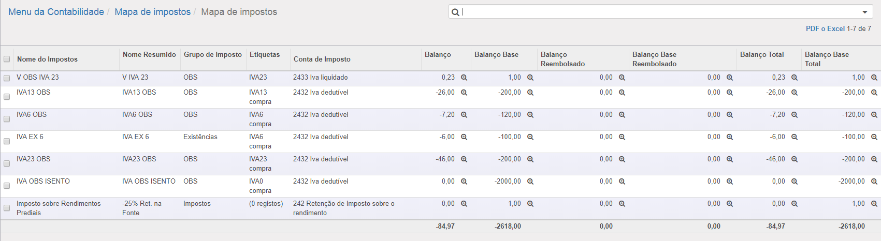Expand the search options dropdown arrow

tap(865, 12)
